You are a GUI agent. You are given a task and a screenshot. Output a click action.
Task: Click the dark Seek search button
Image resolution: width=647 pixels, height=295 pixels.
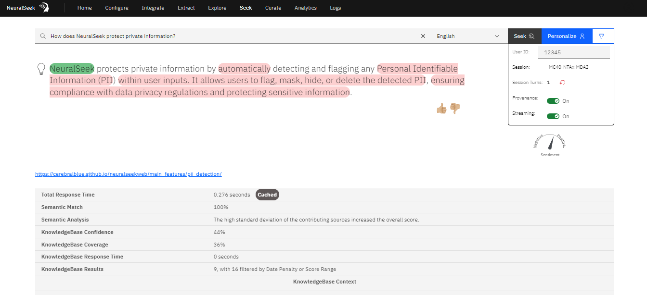[x=525, y=36]
